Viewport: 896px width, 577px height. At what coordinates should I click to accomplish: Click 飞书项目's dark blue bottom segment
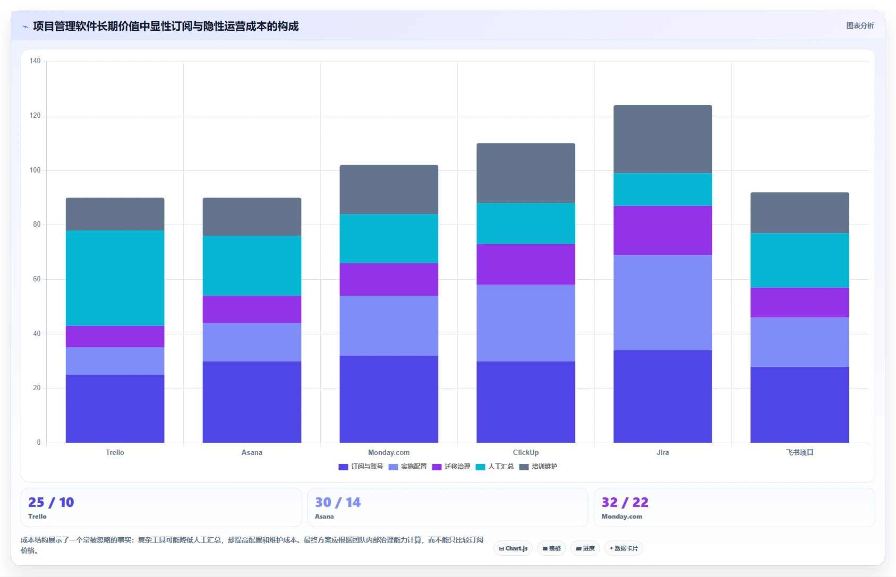click(800, 404)
